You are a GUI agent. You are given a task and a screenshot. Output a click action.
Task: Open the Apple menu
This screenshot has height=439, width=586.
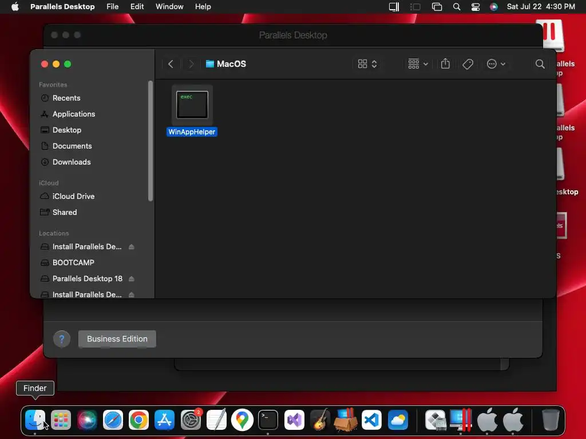tap(15, 6)
